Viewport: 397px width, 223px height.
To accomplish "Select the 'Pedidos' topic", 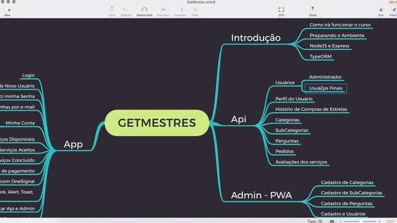I will click(285, 151).
